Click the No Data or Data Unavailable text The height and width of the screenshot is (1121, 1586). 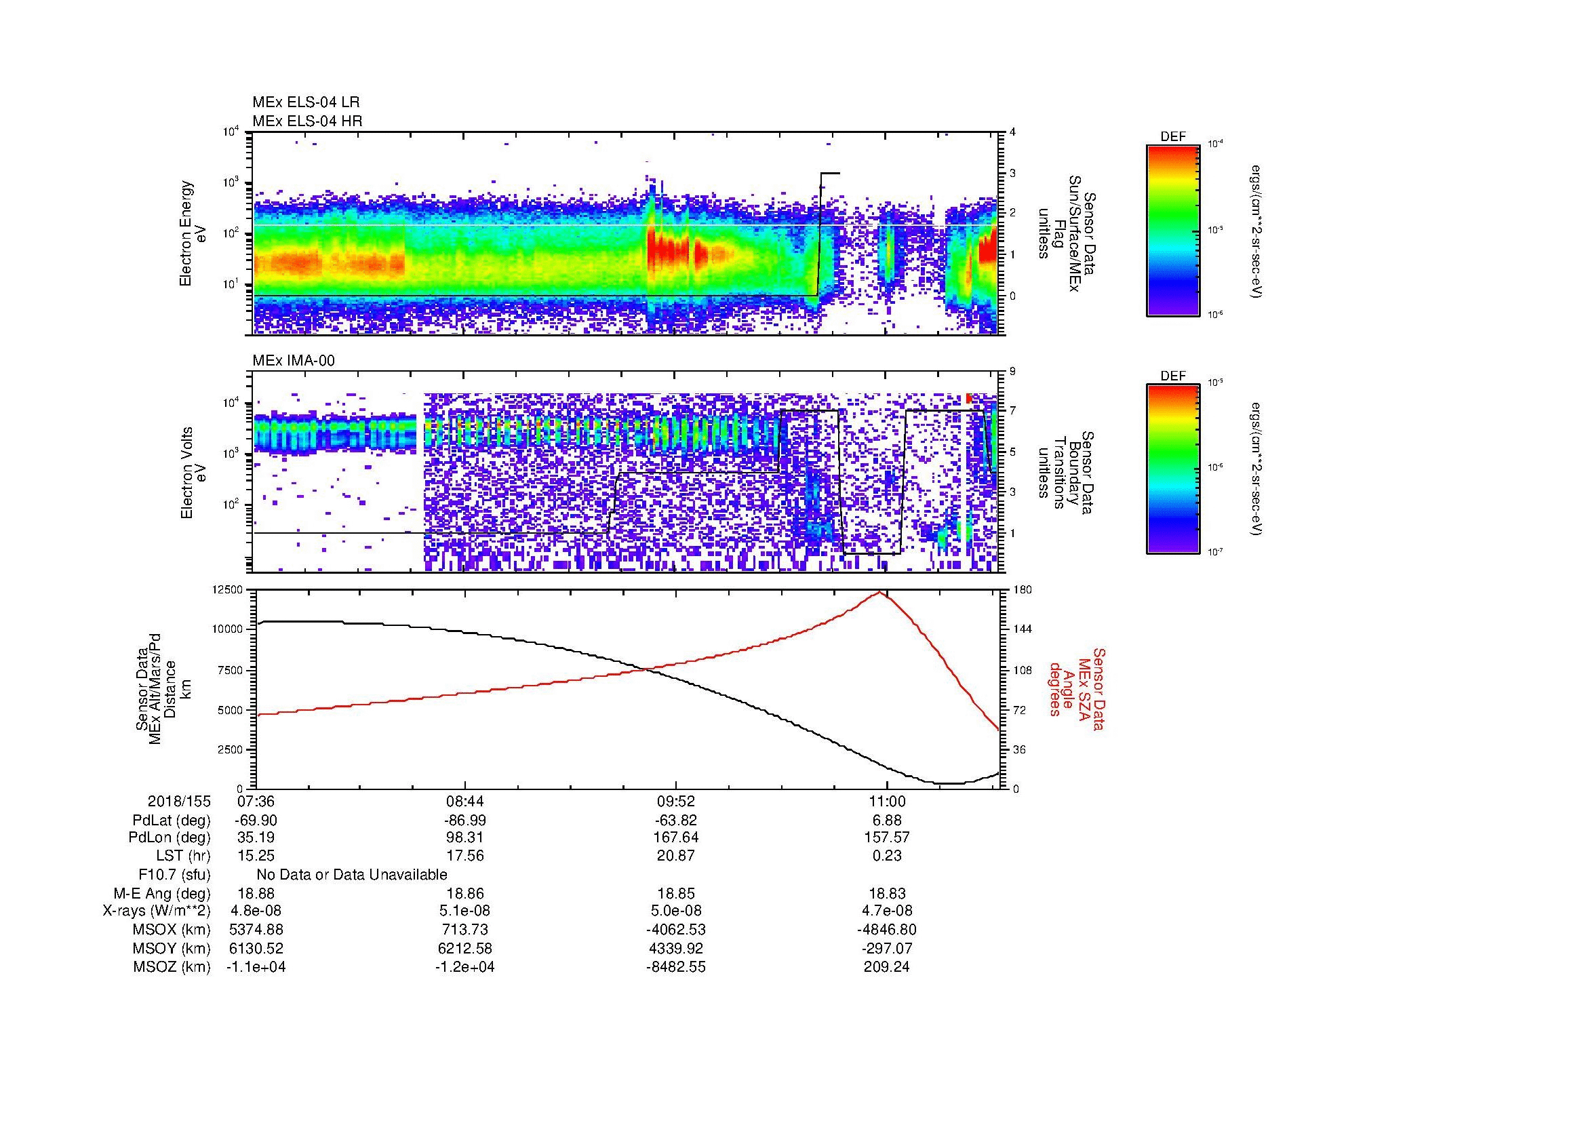click(x=352, y=874)
